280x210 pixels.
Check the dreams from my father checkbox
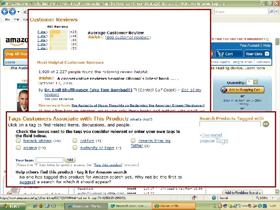pos(133,140)
